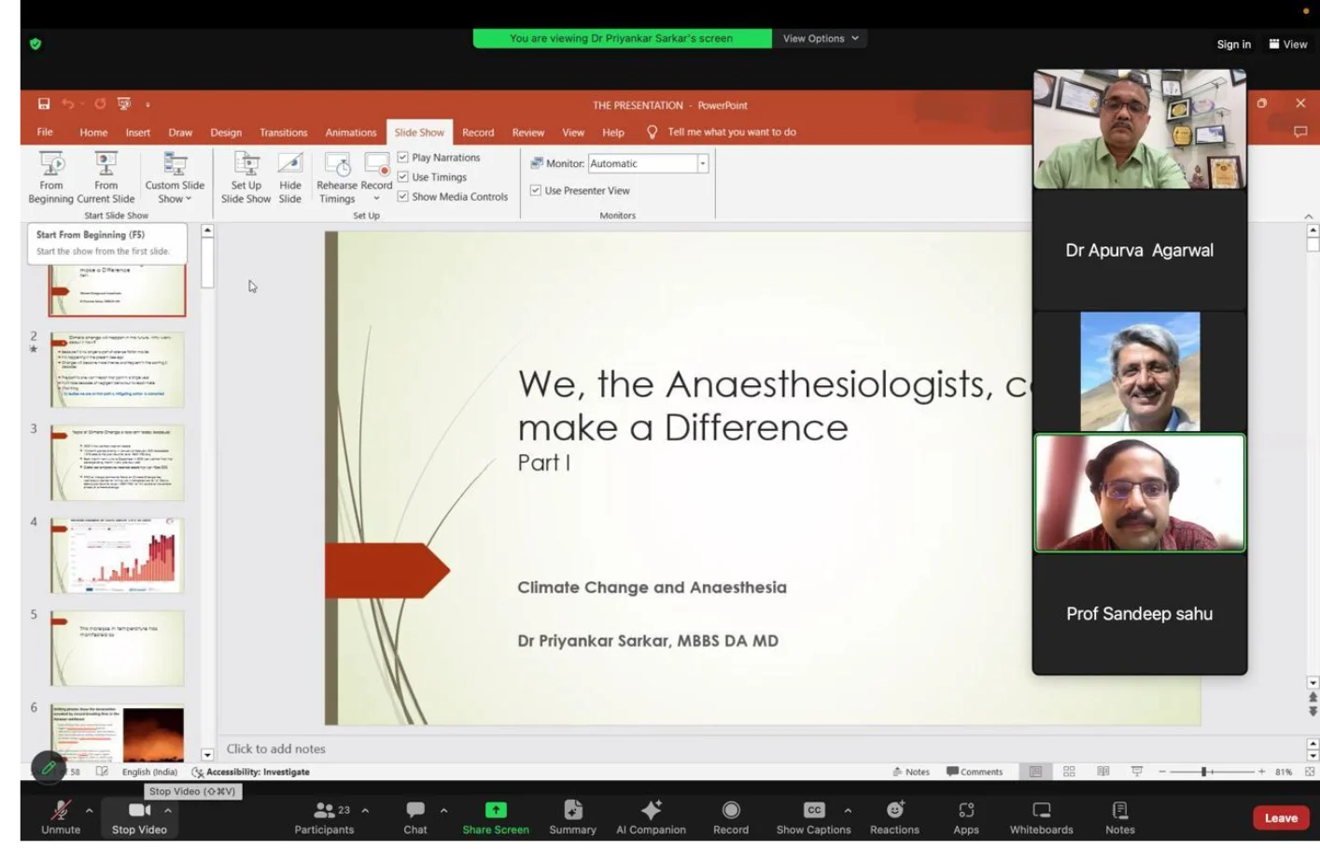
Task: Click the zoom slider handle in status bar
Action: coord(1204,772)
